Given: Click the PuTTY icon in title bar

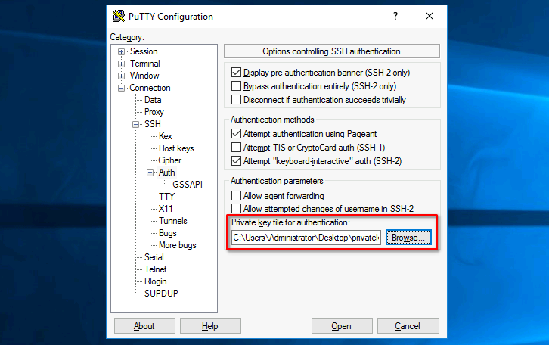Looking at the screenshot, I should [x=119, y=16].
